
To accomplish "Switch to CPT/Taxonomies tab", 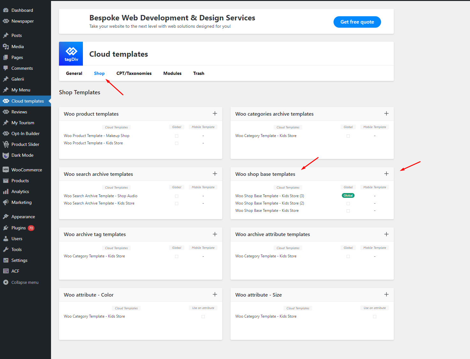I will pyautogui.click(x=134, y=73).
